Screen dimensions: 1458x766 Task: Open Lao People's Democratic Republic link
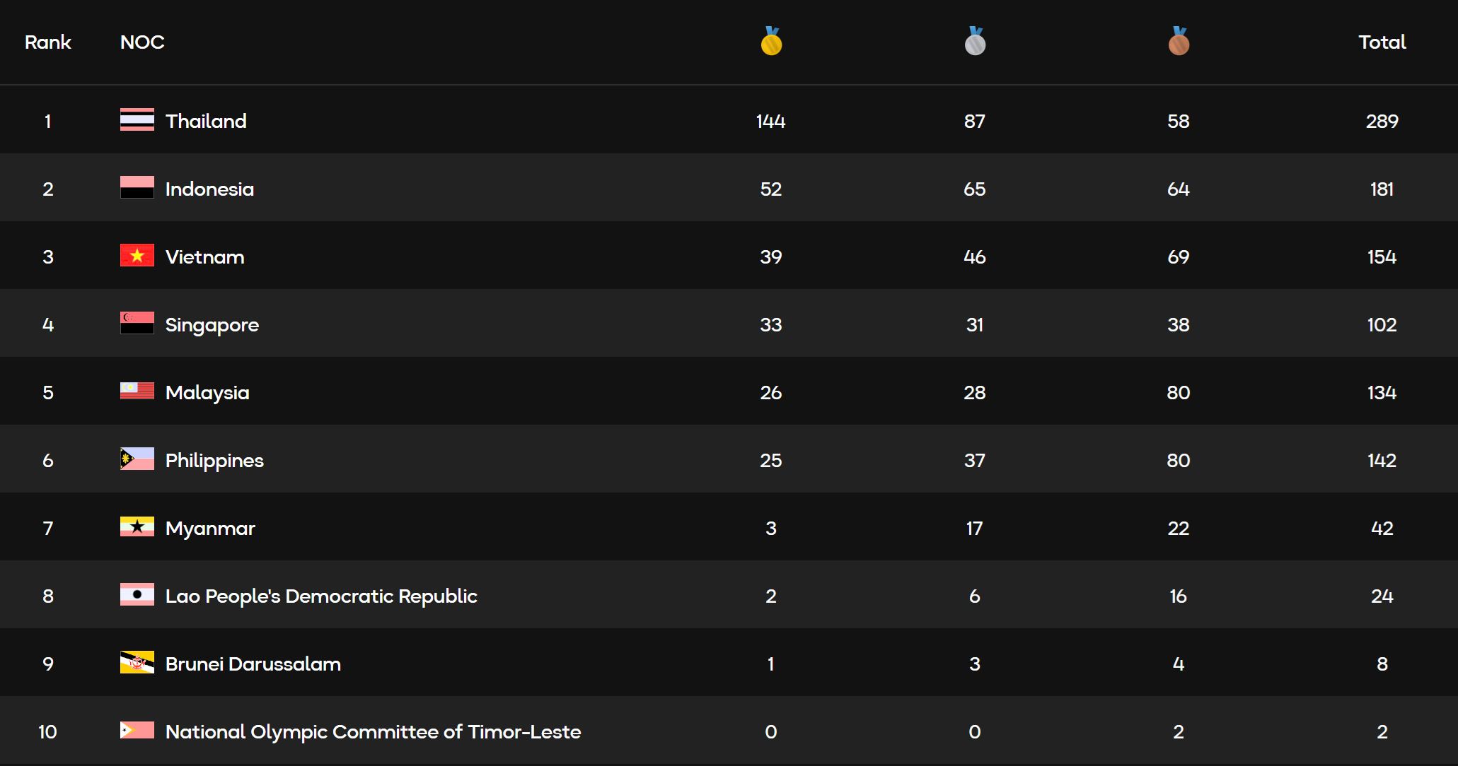pos(321,596)
